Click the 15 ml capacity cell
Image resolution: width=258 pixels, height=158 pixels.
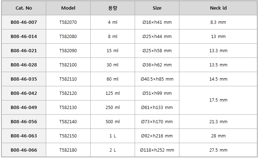(113, 51)
